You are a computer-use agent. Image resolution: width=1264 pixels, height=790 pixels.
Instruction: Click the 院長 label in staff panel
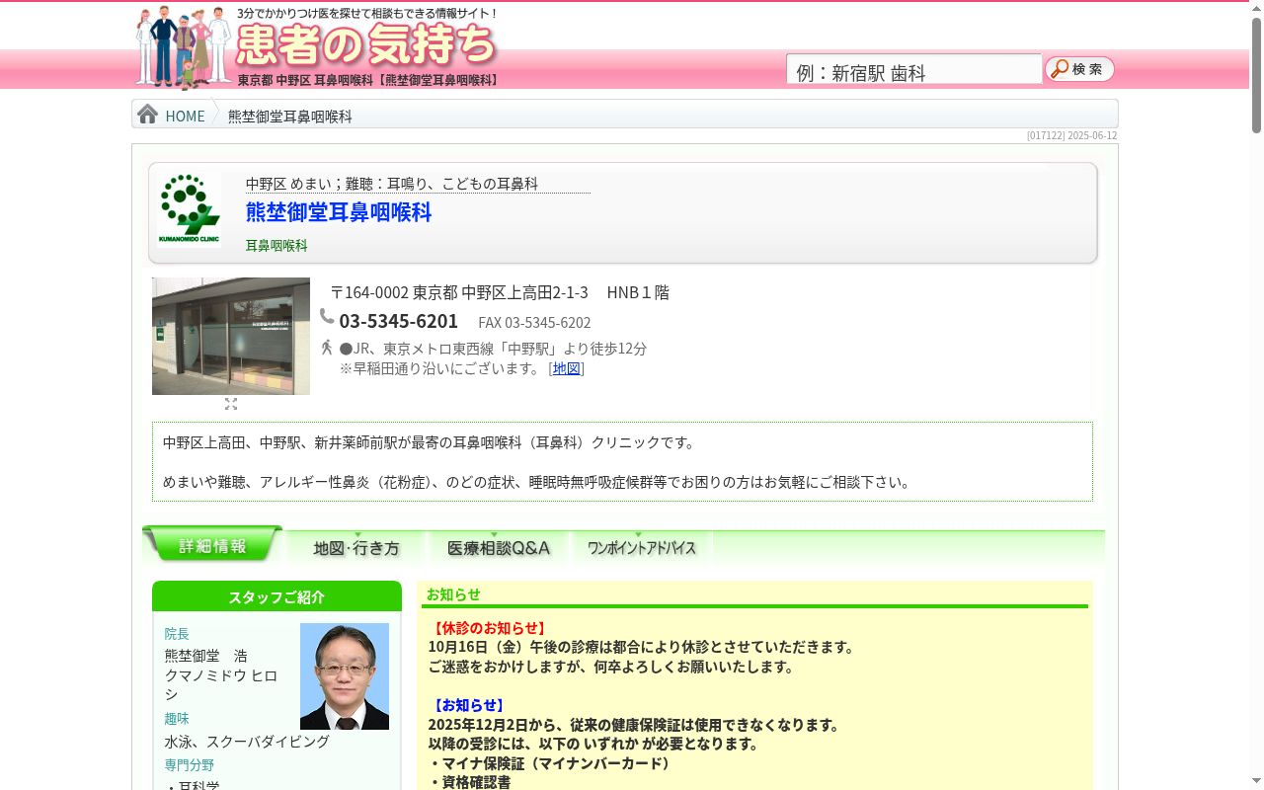177,633
